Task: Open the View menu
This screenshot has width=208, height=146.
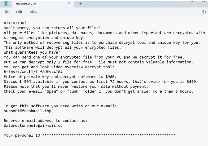Action: 33,12
